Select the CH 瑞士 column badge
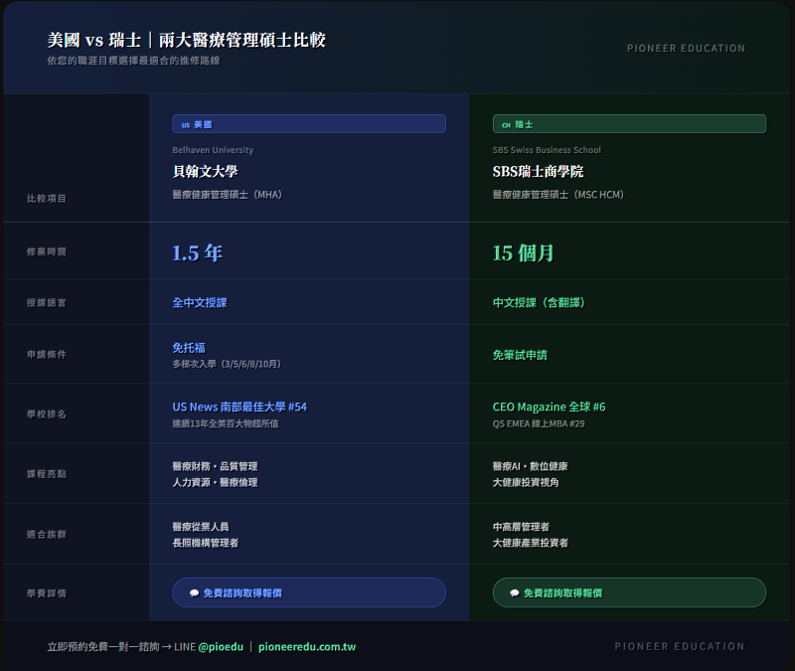This screenshot has width=795, height=671. 629,124
